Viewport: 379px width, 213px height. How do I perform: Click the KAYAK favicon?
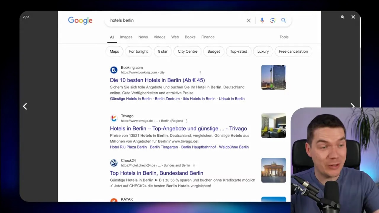[114, 200]
